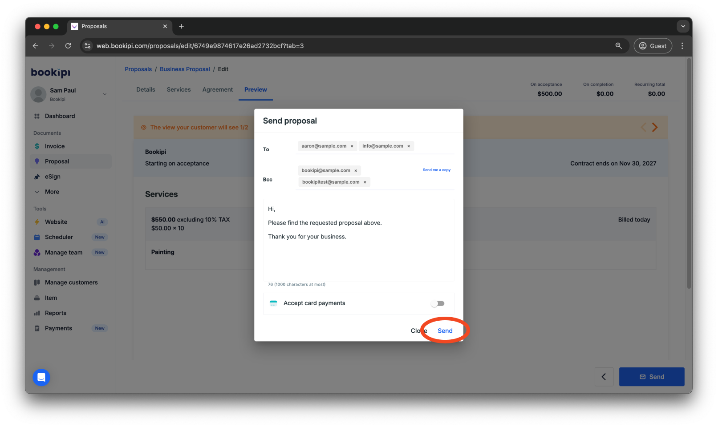Open the eSign tool
Screen dimensions: 718x427
coord(53,177)
